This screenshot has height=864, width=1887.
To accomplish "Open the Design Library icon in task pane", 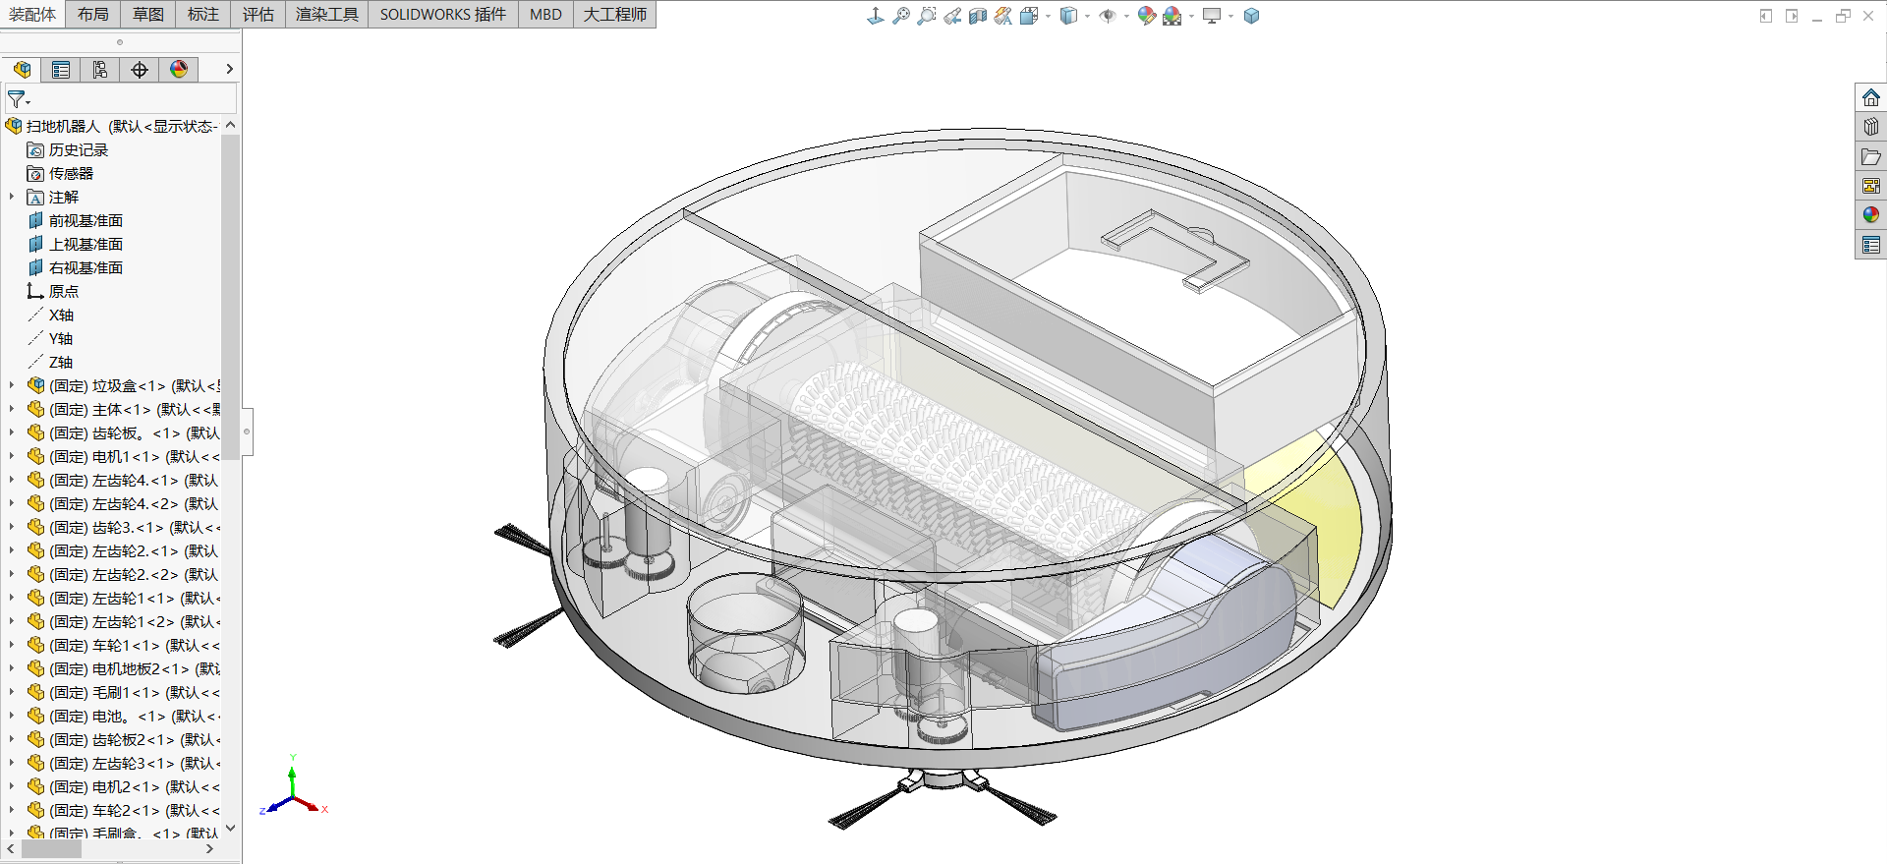I will [x=1870, y=127].
